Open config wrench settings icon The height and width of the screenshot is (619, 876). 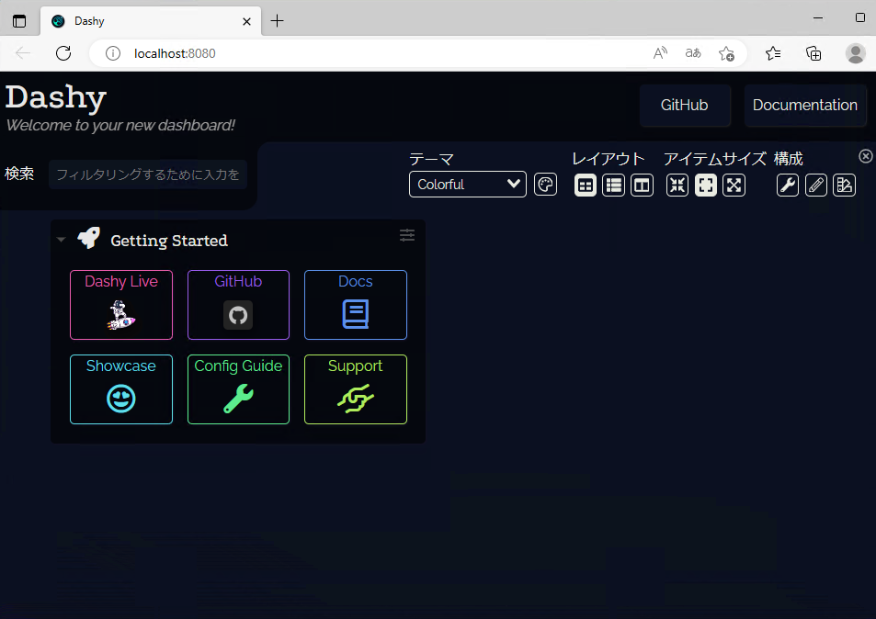(x=788, y=186)
